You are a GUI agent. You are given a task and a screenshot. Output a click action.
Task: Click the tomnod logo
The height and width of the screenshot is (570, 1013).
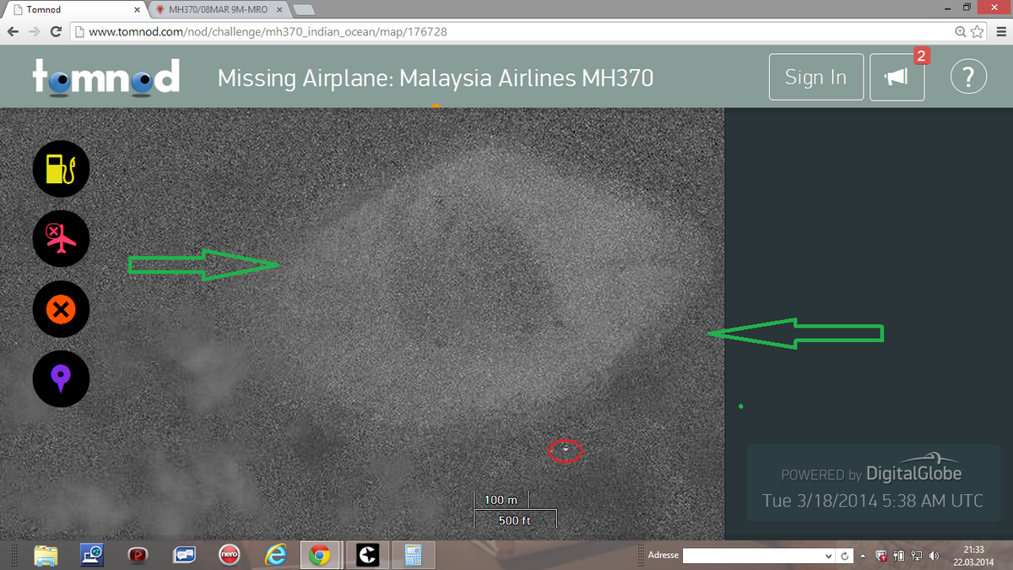(106, 78)
